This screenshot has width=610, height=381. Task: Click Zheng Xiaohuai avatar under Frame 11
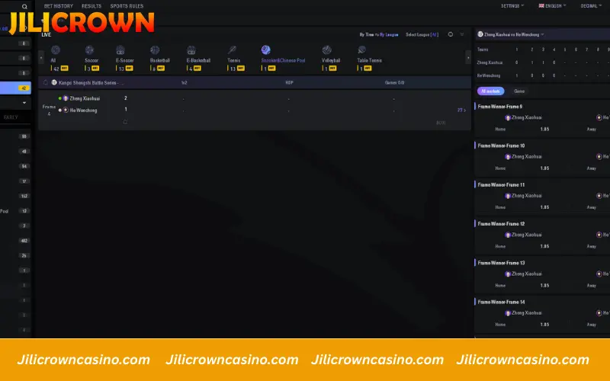(508, 196)
